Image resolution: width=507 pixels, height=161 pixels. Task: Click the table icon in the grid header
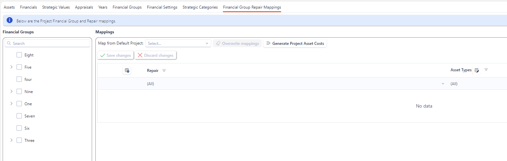pyautogui.click(x=127, y=70)
